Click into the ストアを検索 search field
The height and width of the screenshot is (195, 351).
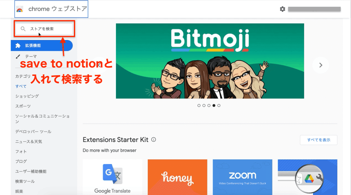pyautogui.click(x=44, y=29)
